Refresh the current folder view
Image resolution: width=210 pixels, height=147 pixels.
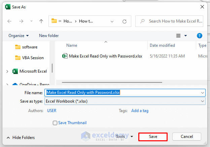click(125, 21)
